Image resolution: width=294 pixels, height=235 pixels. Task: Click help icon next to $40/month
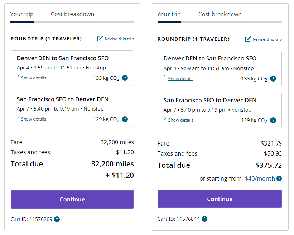click(x=279, y=178)
